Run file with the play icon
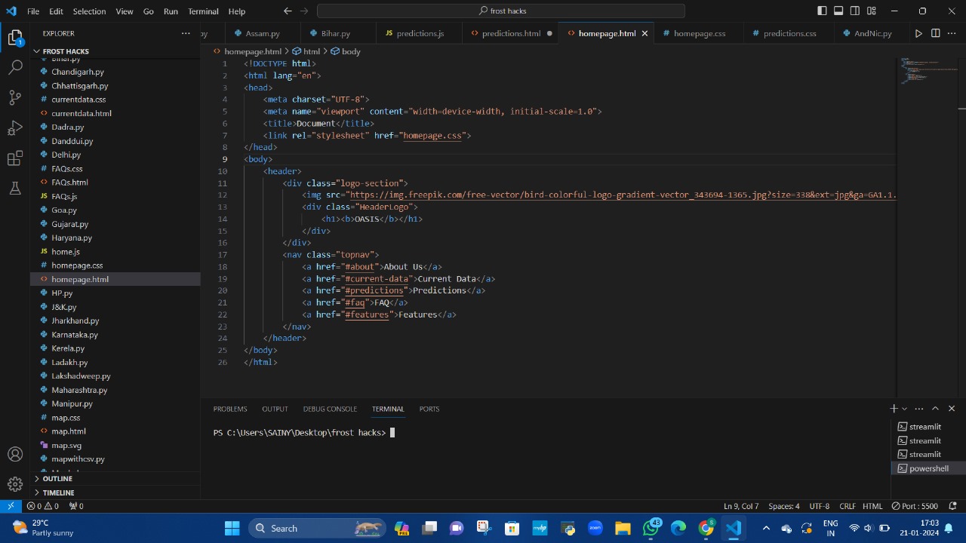Viewport: 966px width, 543px height. point(918,33)
